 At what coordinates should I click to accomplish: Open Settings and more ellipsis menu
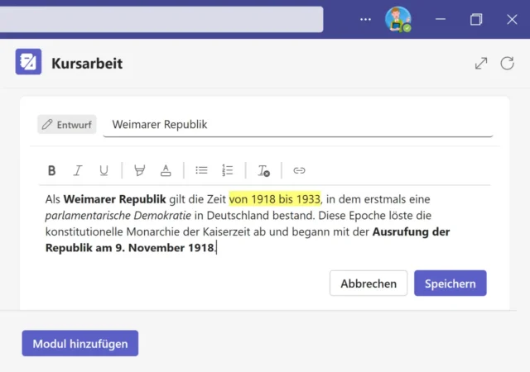(x=366, y=19)
